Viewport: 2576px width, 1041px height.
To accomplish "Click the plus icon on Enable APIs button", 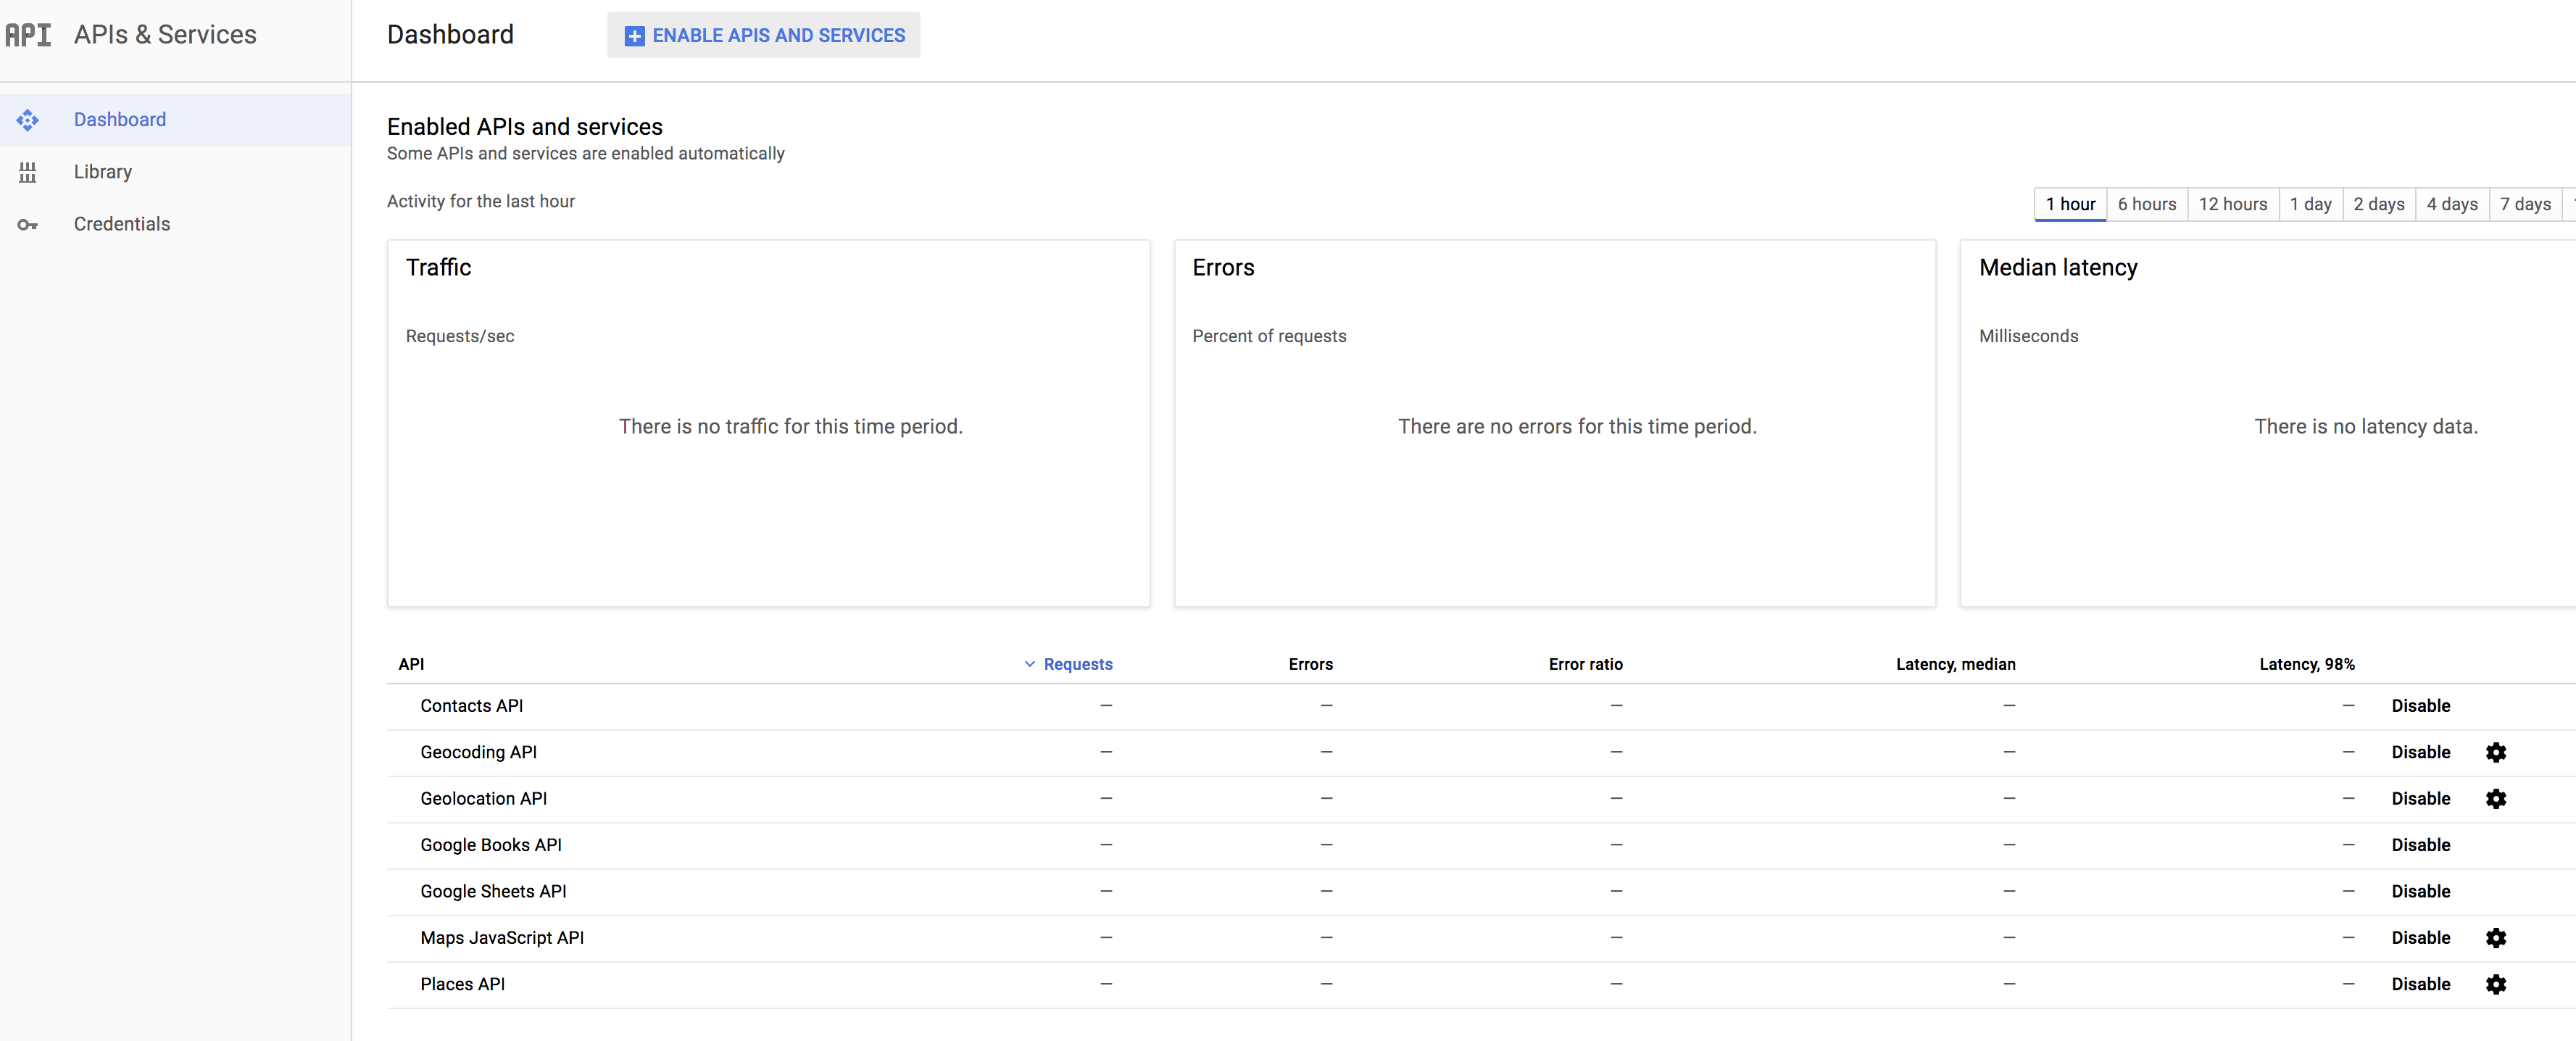I will 634,36.
